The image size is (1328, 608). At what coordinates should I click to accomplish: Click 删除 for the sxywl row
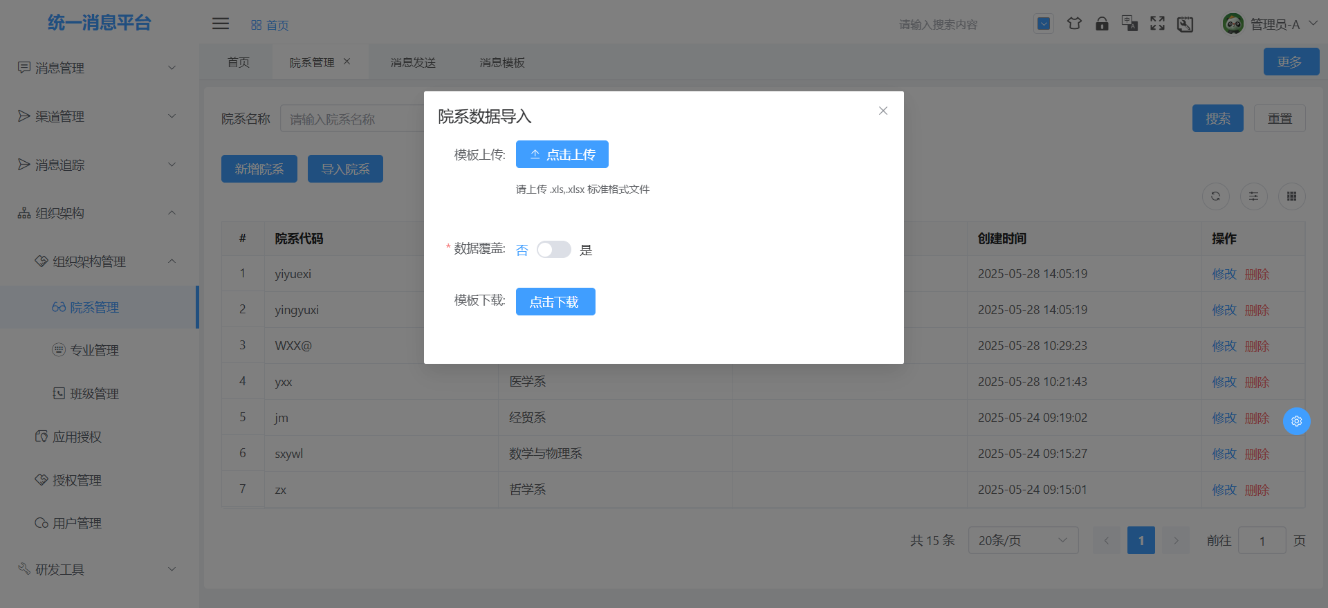(1257, 454)
